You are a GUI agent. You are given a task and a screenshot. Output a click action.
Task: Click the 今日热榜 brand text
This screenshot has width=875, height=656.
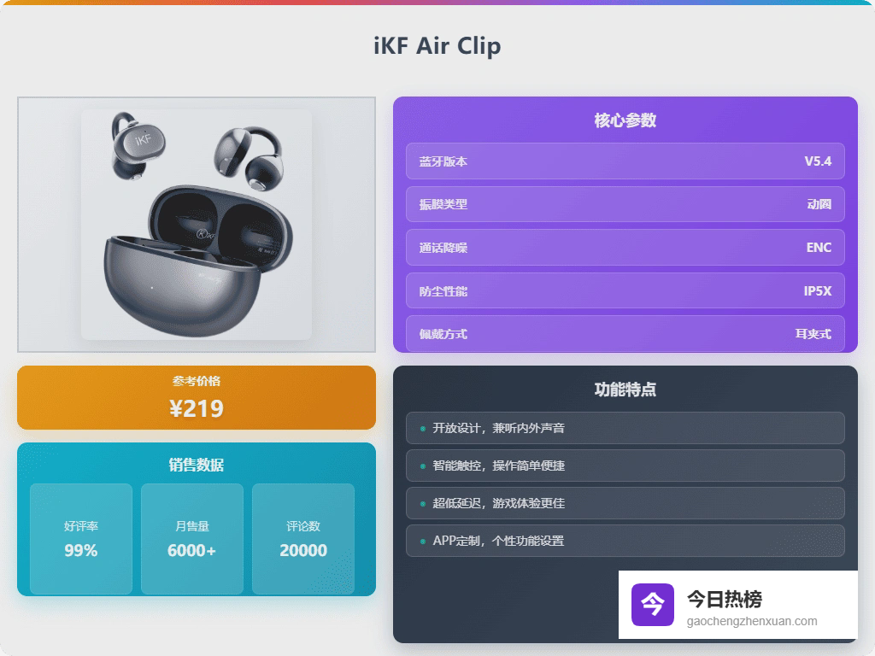(724, 599)
